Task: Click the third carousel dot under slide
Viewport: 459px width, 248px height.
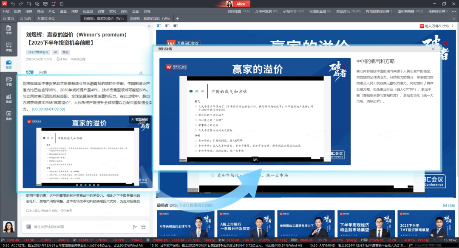Action: pos(85,185)
